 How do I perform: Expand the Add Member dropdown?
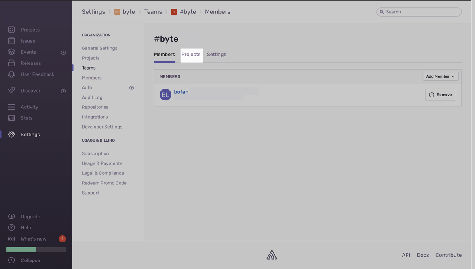pos(440,76)
